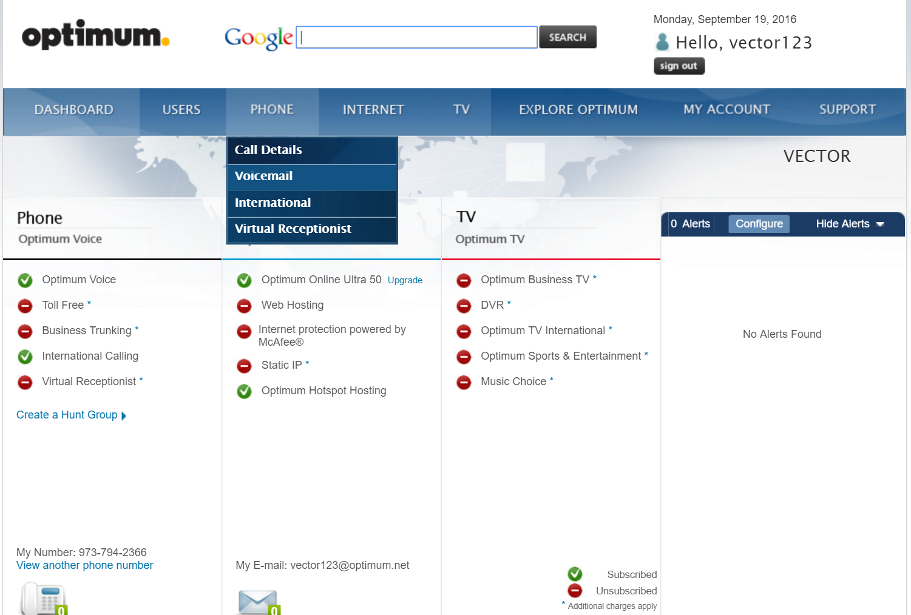Screen dimensions: 911x615
Task: Click red icon for Optimum Sports & Entertainment
Action: (464, 357)
